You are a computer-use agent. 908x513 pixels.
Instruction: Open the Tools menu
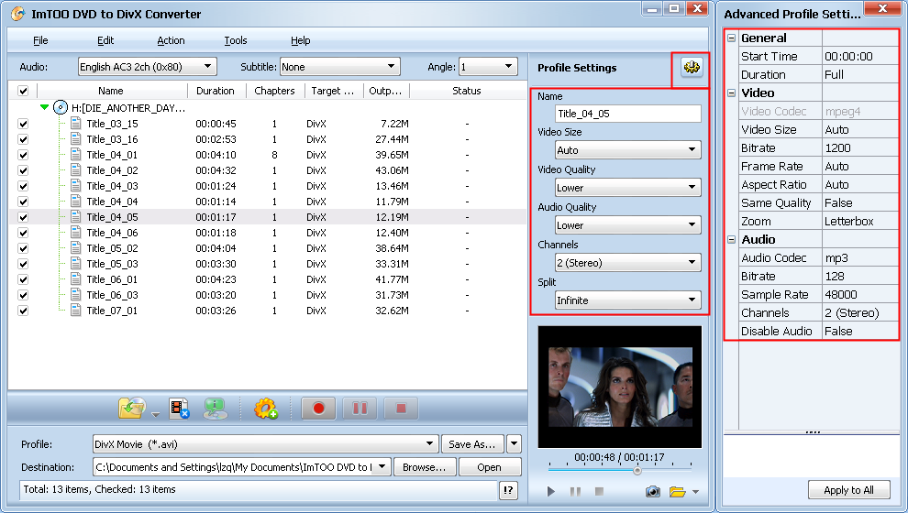(236, 40)
